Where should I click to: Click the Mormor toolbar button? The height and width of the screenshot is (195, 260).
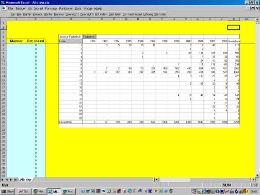[59, 14]
